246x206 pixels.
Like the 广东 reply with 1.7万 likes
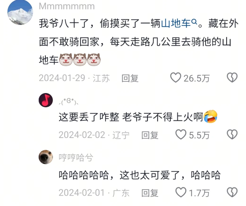(x=181, y=192)
